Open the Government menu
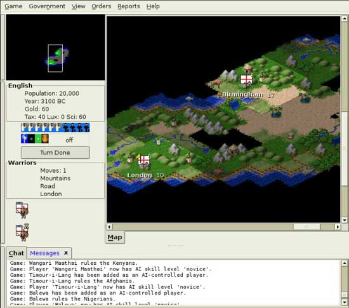This screenshot has height=308, width=349. [47, 6]
